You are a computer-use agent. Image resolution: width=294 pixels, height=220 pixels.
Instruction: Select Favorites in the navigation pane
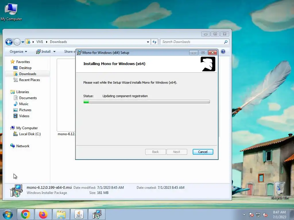coord(20,62)
